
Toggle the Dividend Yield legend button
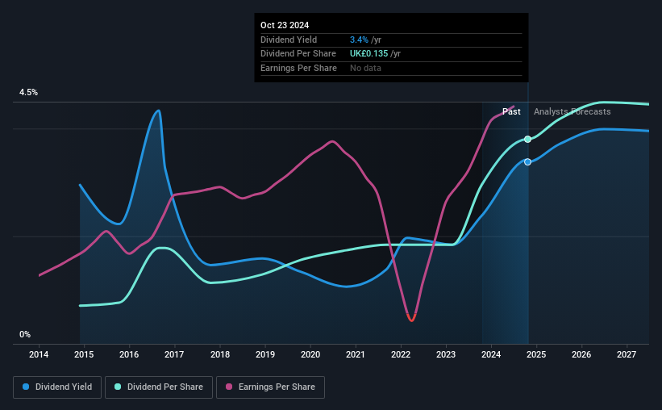point(57,387)
